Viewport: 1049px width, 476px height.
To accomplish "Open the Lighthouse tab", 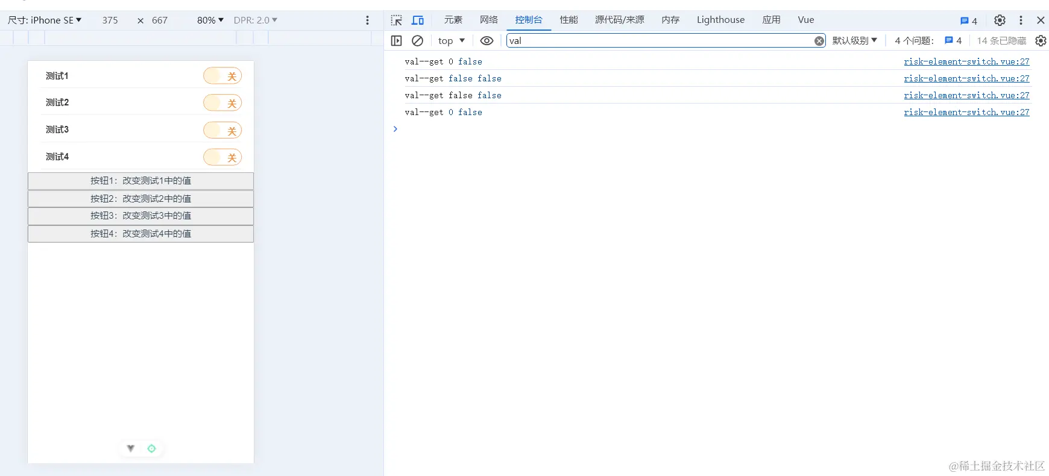I will (720, 20).
